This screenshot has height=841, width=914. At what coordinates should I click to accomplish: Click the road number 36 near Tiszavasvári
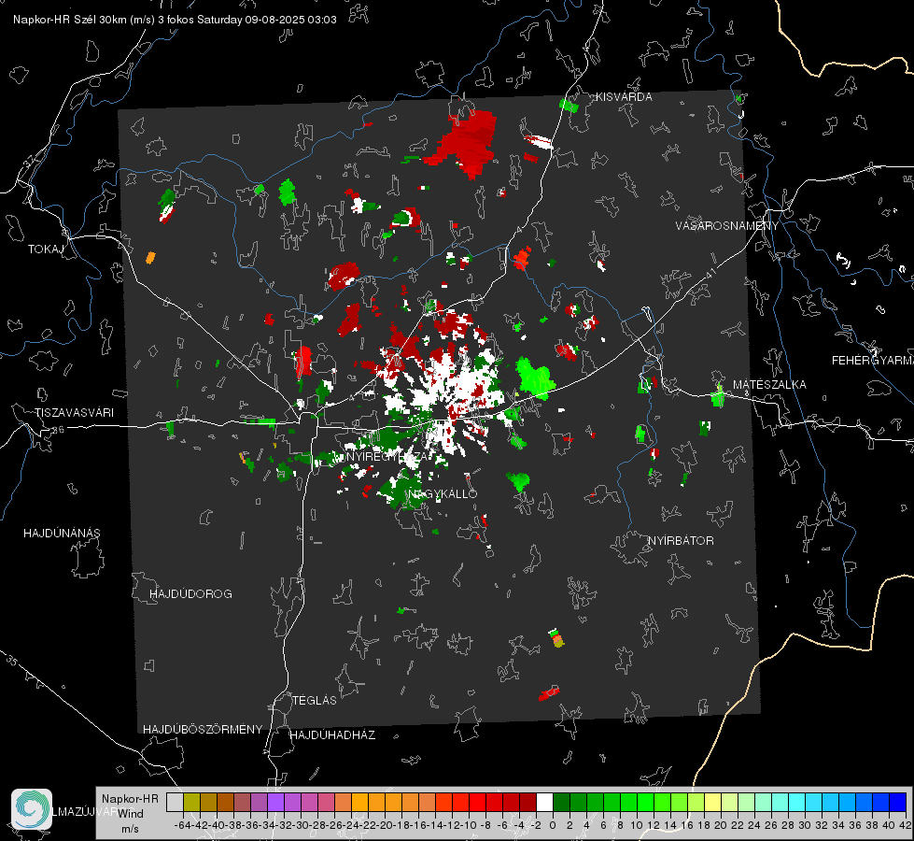coord(58,430)
